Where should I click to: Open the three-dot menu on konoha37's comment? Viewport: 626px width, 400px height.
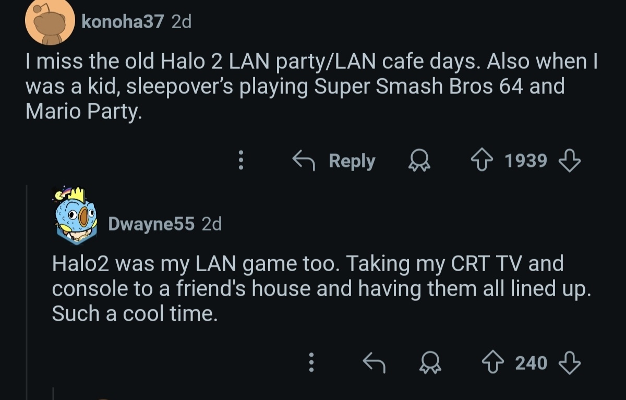240,161
